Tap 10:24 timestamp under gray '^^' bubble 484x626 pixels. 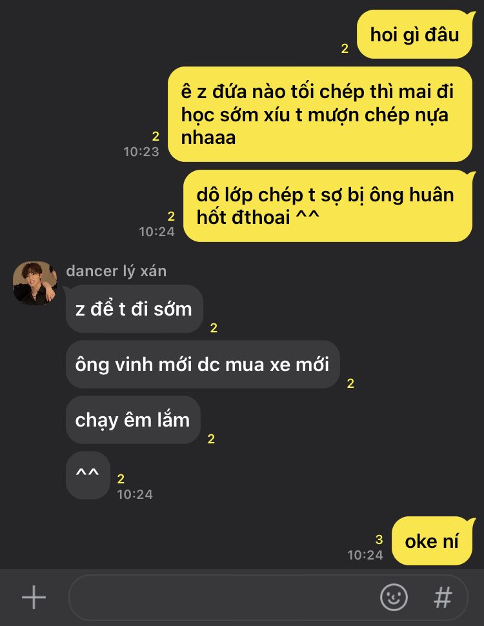[x=135, y=494]
